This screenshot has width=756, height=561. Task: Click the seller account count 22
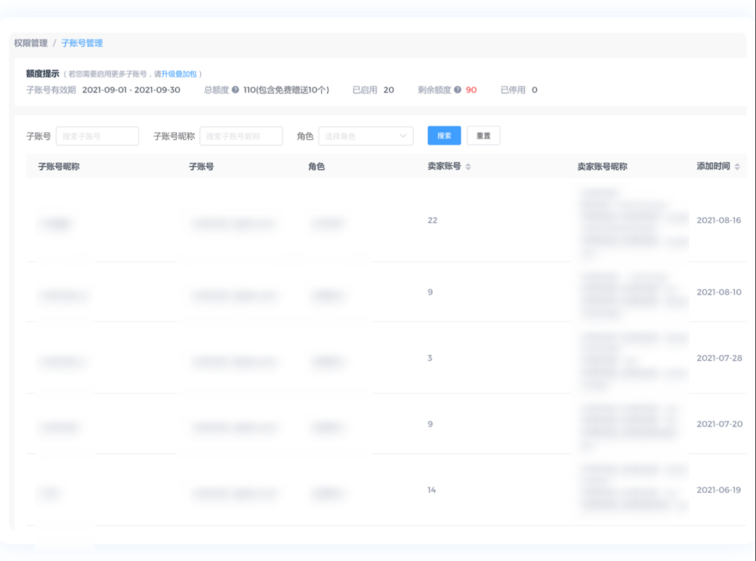pyautogui.click(x=432, y=220)
